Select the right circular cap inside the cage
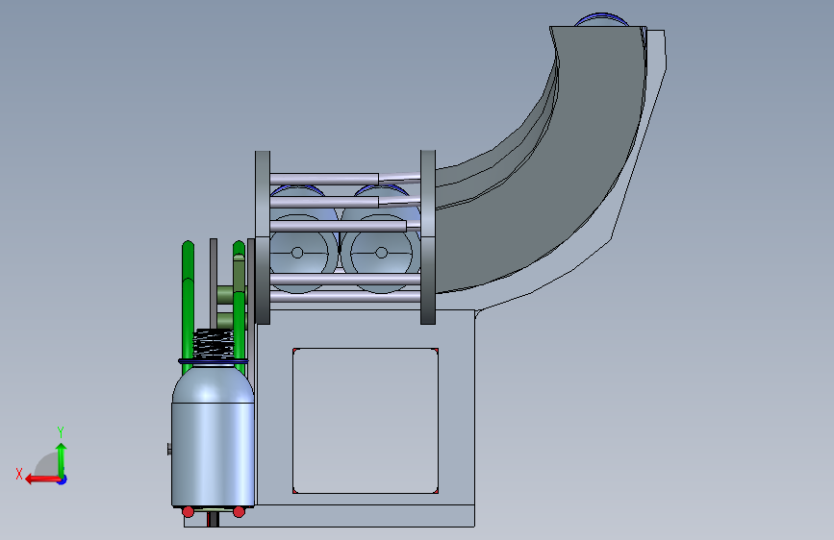Screen dimensions: 834x540 (x=381, y=253)
